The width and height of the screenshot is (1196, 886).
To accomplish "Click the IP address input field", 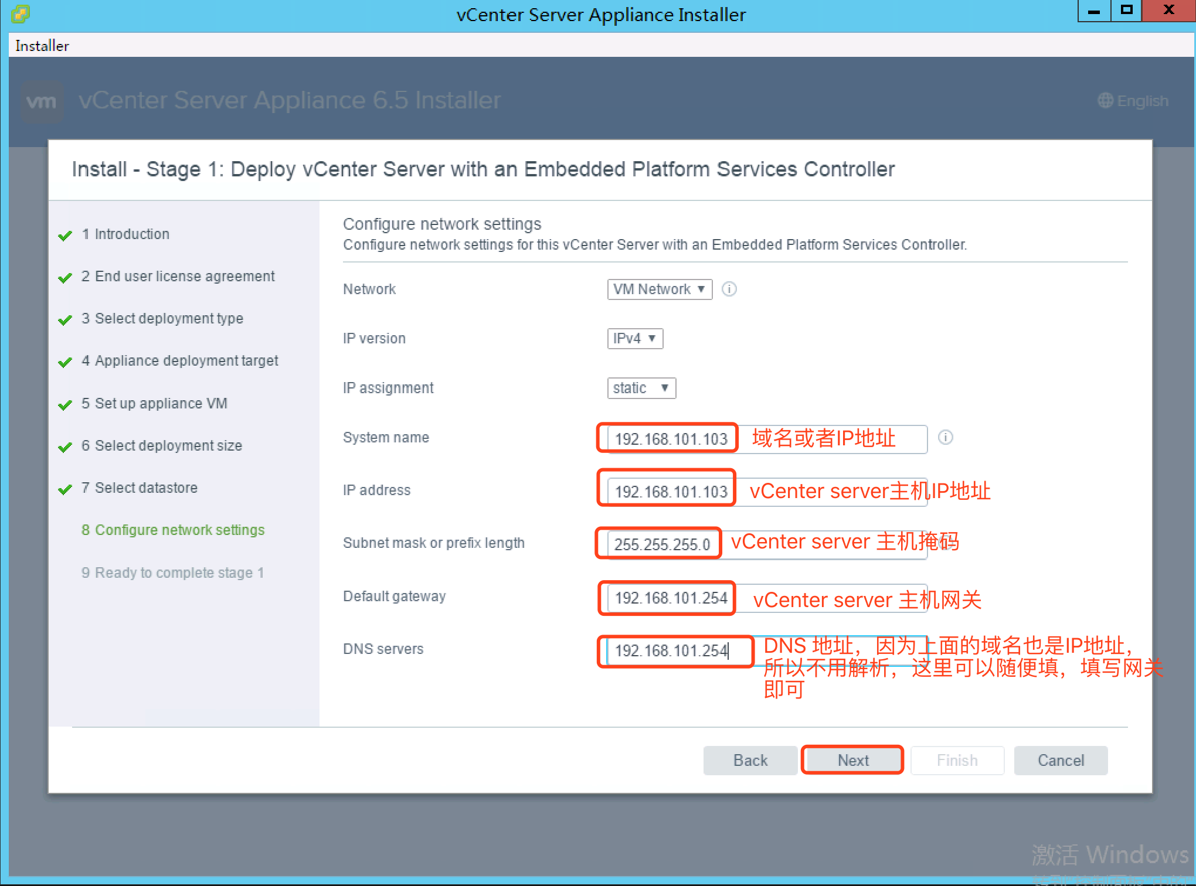I will (x=767, y=492).
